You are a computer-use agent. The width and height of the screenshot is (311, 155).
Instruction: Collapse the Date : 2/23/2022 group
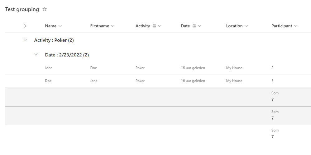36,55
